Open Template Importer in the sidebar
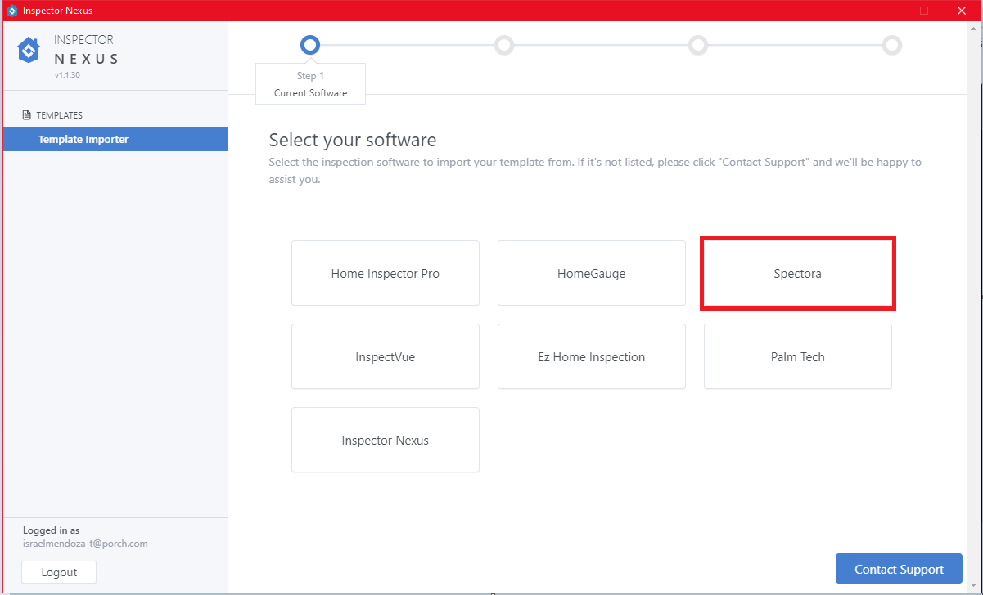Image resolution: width=983 pixels, height=595 pixels. click(83, 140)
